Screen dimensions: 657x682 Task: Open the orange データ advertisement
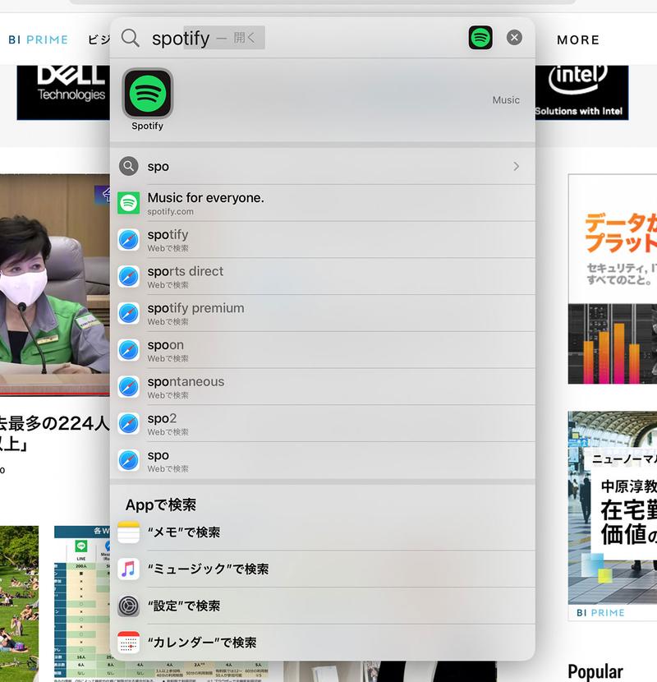point(613,279)
